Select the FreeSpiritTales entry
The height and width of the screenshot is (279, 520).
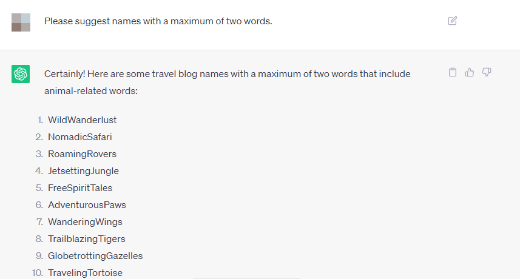click(80, 188)
